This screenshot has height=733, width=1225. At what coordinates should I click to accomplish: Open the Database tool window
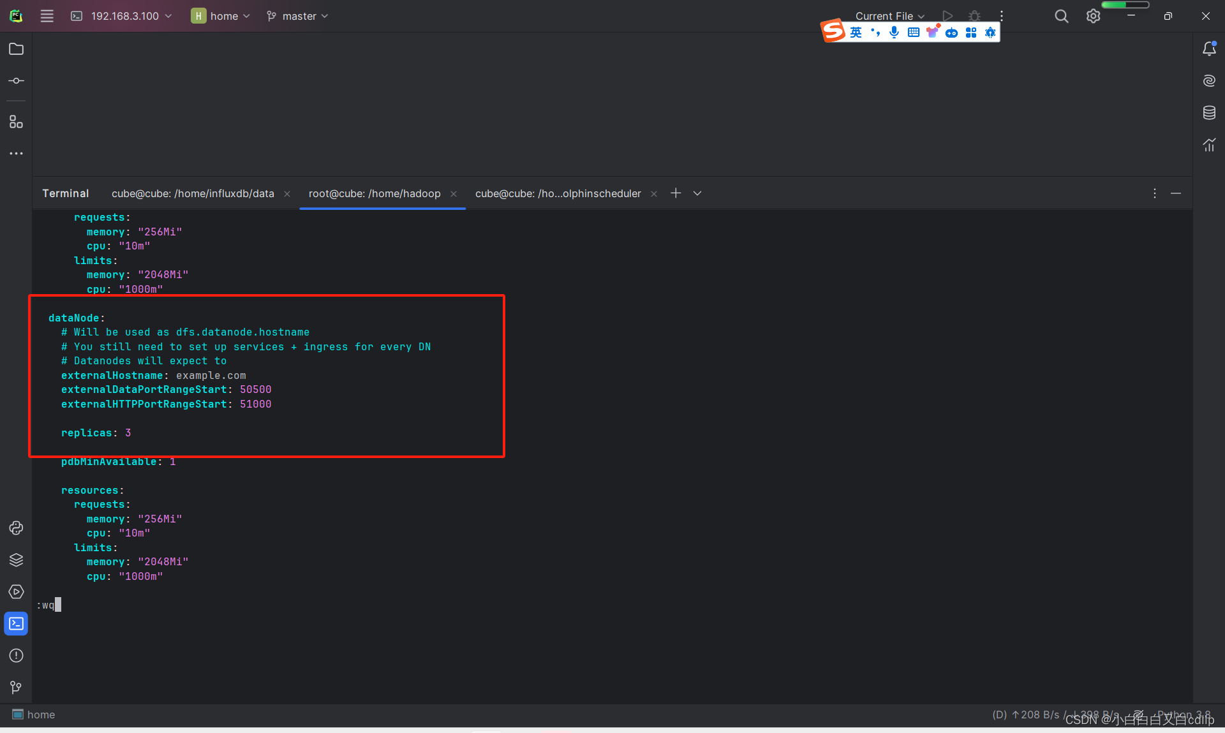1209,113
